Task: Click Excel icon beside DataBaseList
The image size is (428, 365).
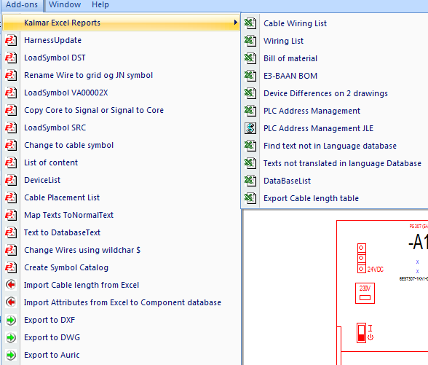Action: point(250,181)
